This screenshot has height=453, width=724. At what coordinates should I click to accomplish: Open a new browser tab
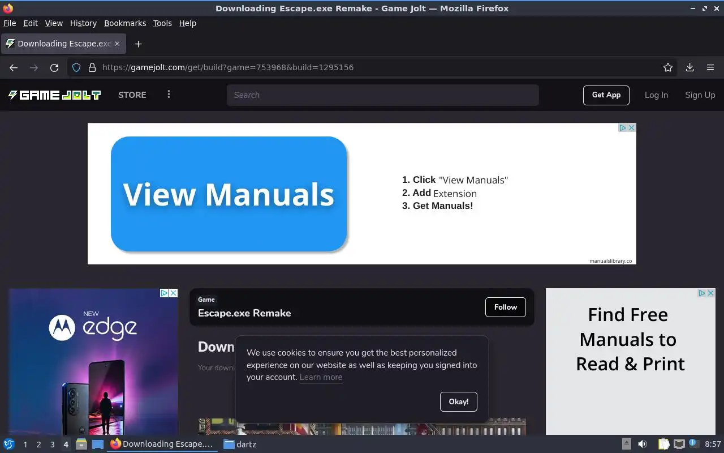[x=138, y=44]
